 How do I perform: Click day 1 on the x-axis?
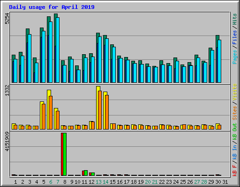(x=15, y=182)
